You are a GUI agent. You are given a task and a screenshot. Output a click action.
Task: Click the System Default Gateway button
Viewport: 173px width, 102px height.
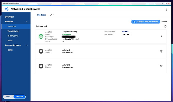pos(145,22)
